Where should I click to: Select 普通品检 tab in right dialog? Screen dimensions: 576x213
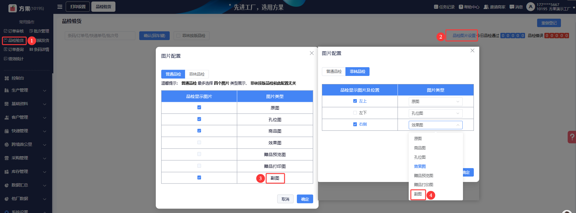click(334, 71)
